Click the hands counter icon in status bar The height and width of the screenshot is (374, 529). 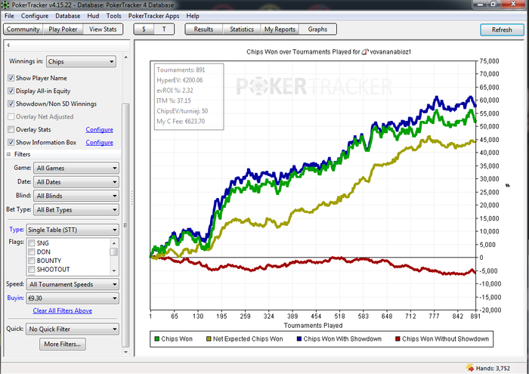pos(469,368)
